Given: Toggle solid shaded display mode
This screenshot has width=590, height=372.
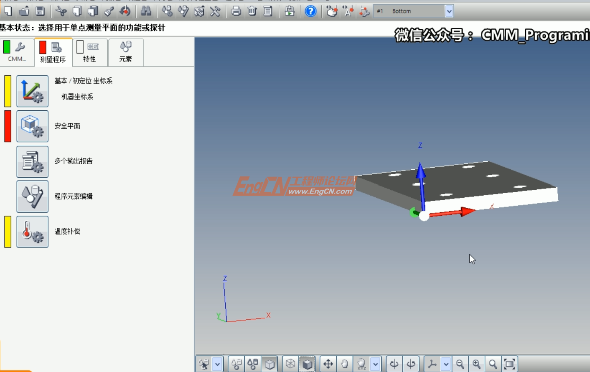Looking at the screenshot, I should tap(308, 364).
